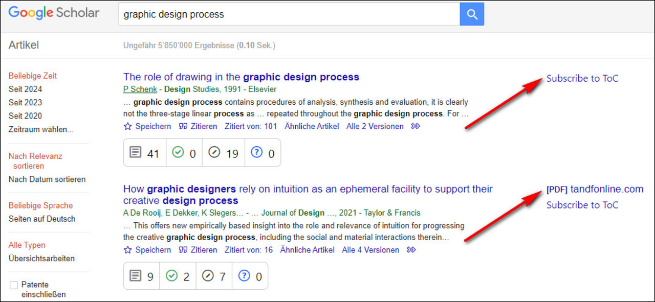Screen dimensions: 655x302
Task: Select the Seit 2023 time filter
Action: [x=25, y=102]
